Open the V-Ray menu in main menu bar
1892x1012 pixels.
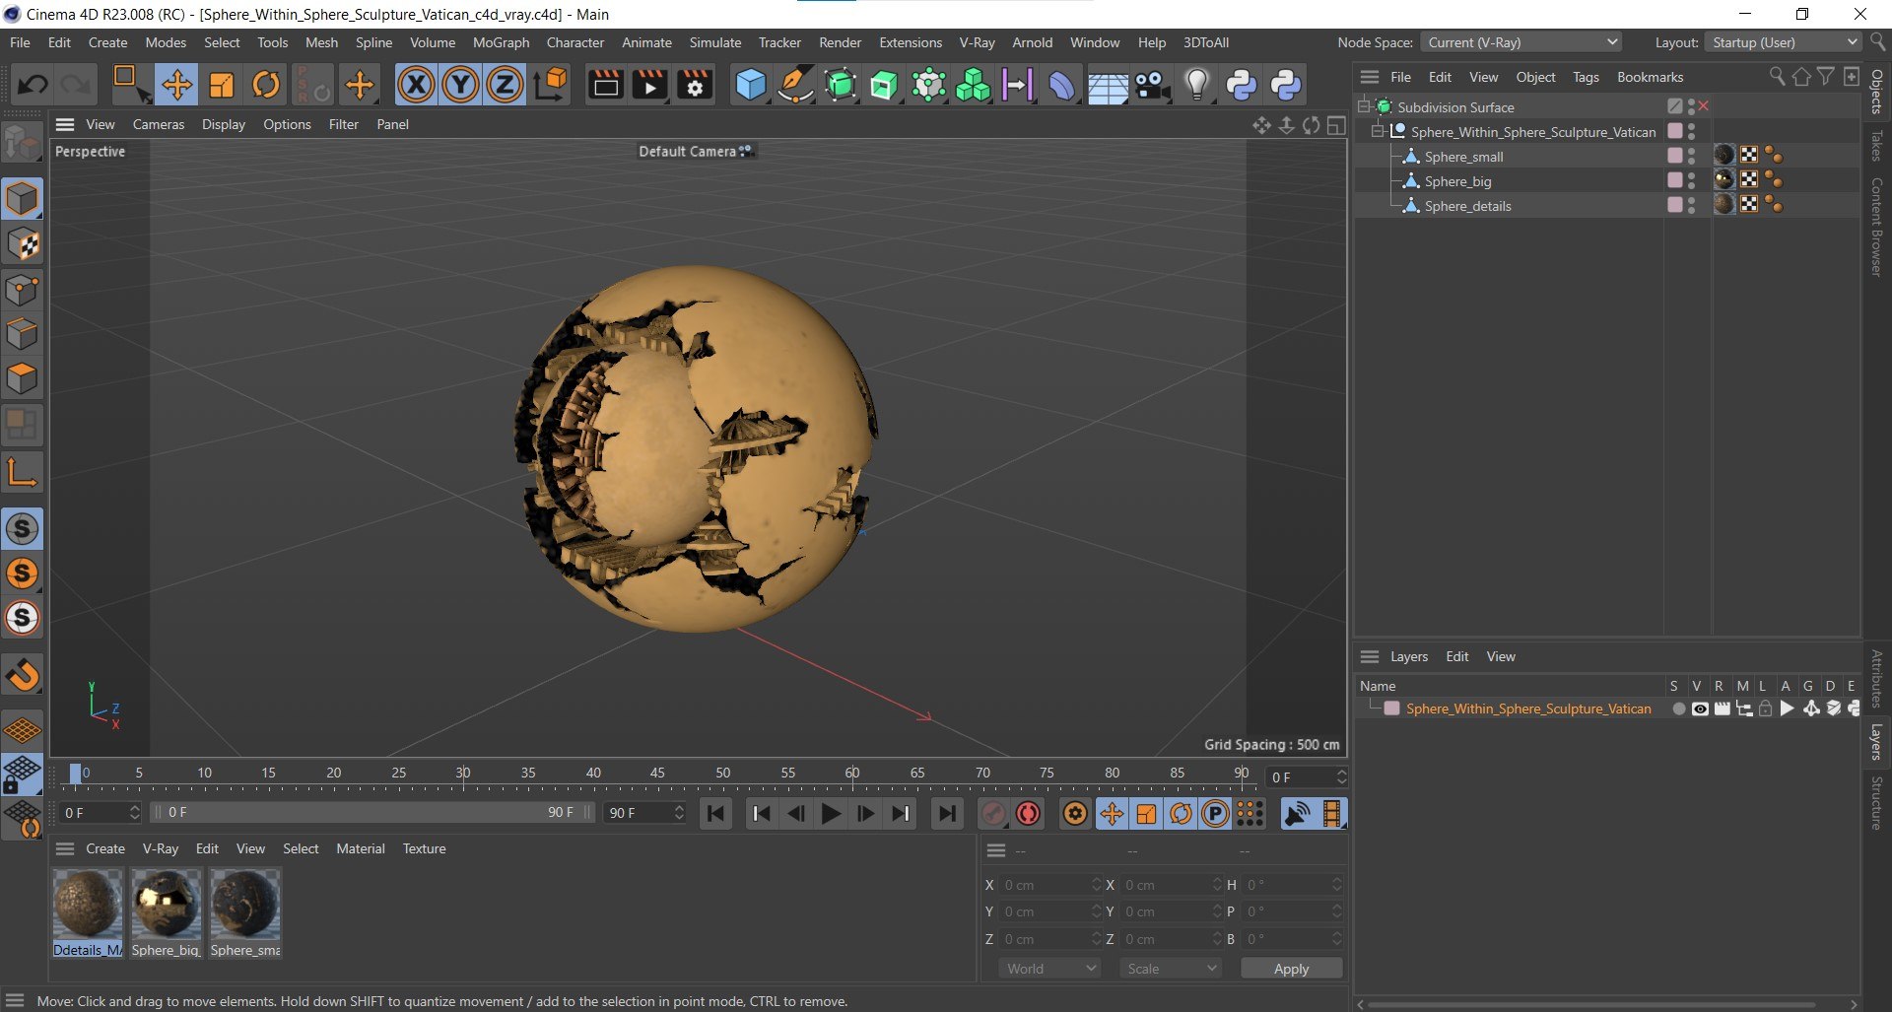tap(977, 42)
